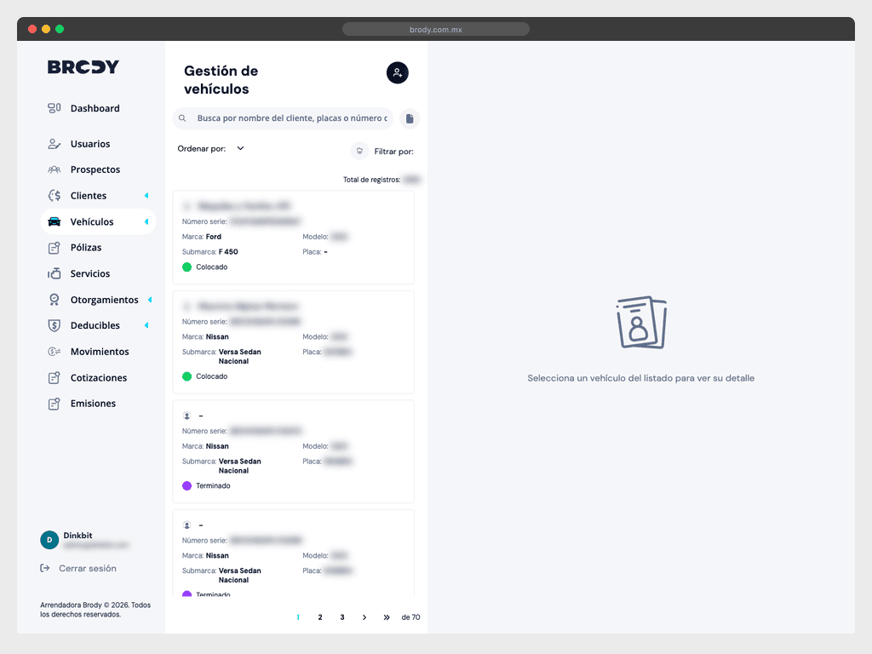Viewport: 872px width, 654px height.
Task: Click the Cotizaciones sidebar icon
Action: coord(54,377)
